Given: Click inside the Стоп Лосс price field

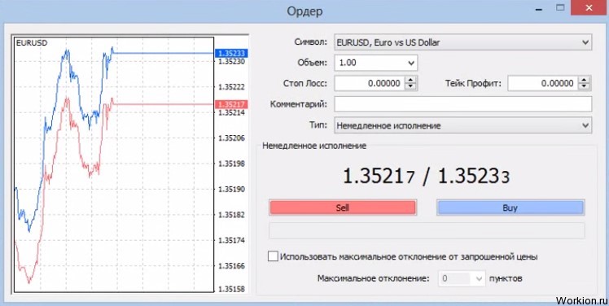Looking at the screenshot, I should click(370, 83).
